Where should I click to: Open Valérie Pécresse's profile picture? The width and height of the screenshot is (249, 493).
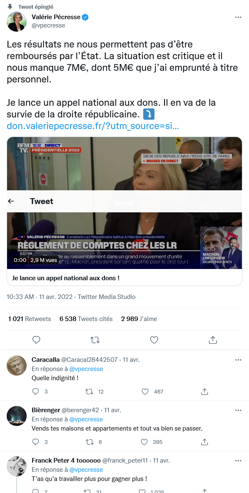click(17, 22)
